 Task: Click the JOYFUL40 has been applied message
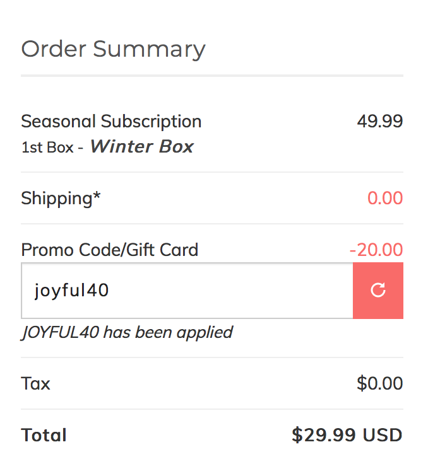127,333
